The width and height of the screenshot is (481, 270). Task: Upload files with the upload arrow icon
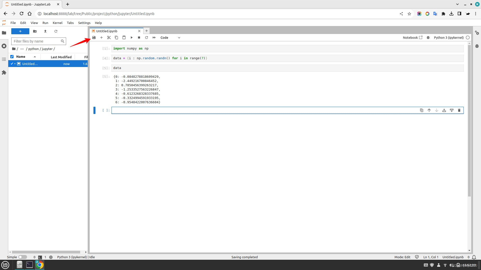(45, 31)
